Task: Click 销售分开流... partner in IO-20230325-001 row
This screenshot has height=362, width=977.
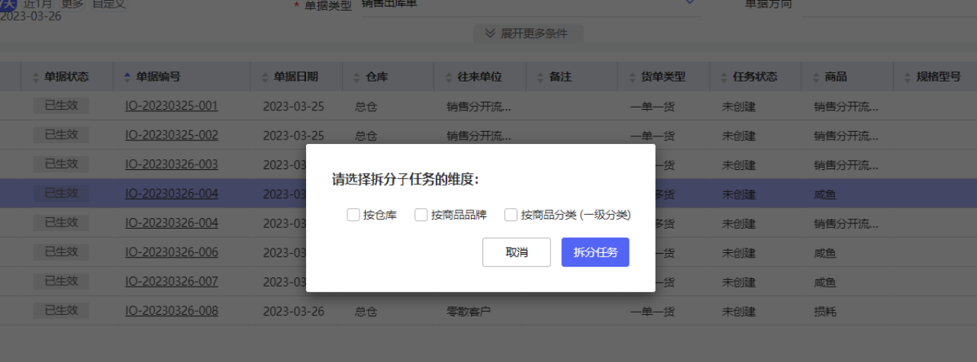Action: pos(479,107)
